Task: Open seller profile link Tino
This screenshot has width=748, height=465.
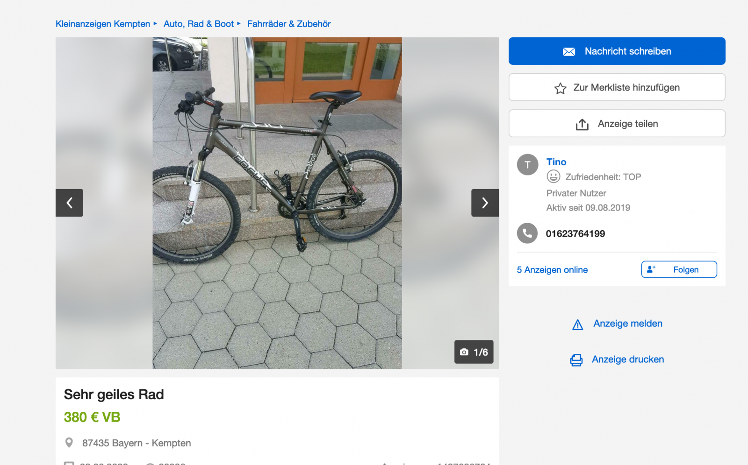Action: [556, 162]
